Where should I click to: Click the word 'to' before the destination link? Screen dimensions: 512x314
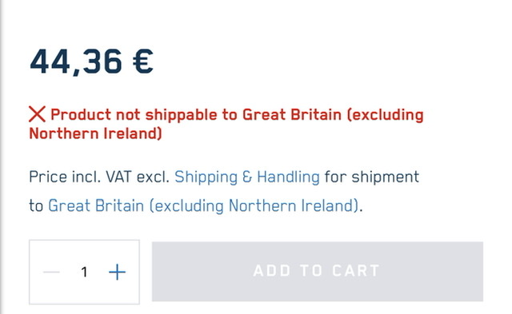(36, 206)
